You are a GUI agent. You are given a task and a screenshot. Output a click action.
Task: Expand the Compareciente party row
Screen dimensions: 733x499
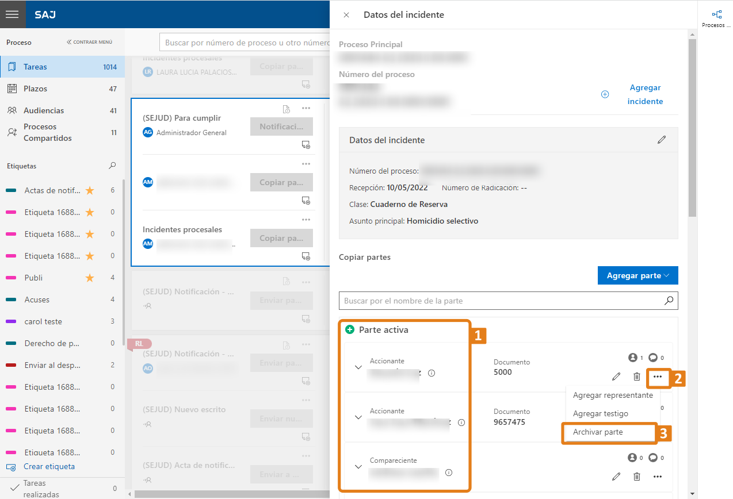(358, 467)
